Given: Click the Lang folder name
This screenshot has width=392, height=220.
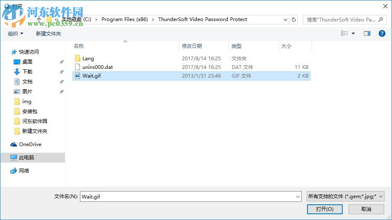Looking at the screenshot, I should (88, 59).
